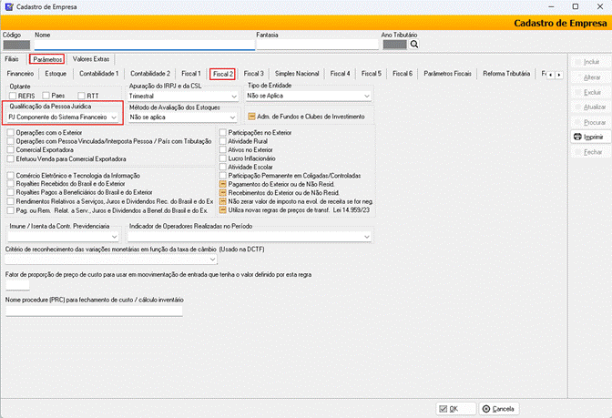Viewport: 612px width, 418px height.
Task: Open the Fiscal 2 subtab
Action: pyautogui.click(x=223, y=74)
